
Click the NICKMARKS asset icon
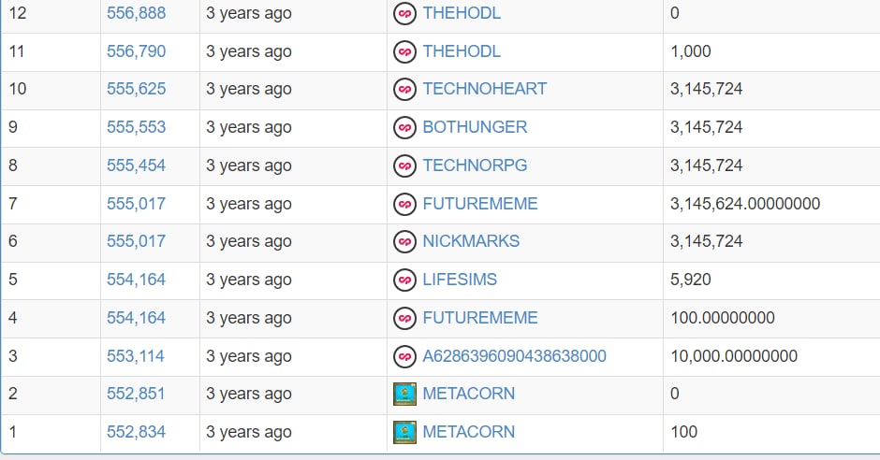404,241
